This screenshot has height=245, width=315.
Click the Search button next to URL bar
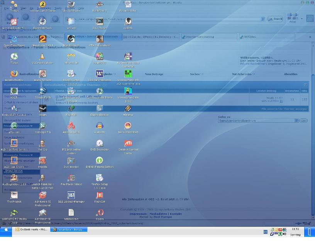(275, 19)
